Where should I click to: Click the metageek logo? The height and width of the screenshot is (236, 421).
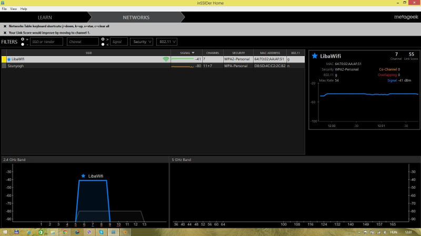[x=406, y=17]
